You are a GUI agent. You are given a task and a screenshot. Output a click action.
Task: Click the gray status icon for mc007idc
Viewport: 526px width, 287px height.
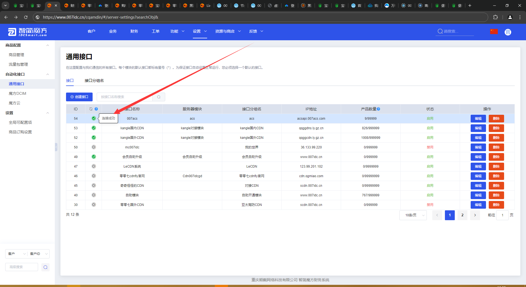tap(94, 147)
